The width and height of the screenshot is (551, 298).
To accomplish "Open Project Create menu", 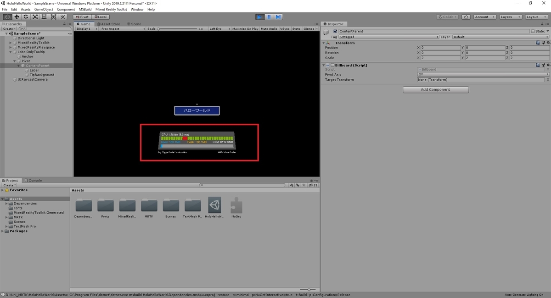I will 9,185.
